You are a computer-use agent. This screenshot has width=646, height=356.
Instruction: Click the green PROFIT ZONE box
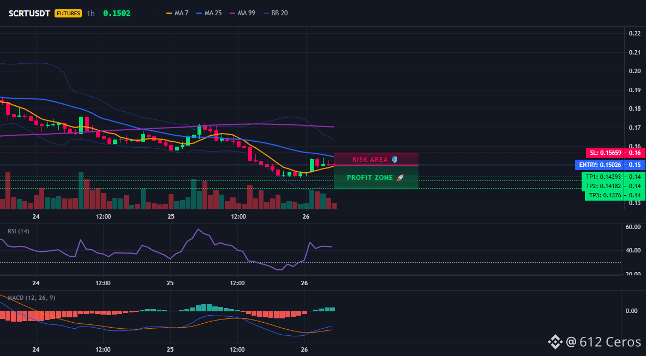(376, 177)
